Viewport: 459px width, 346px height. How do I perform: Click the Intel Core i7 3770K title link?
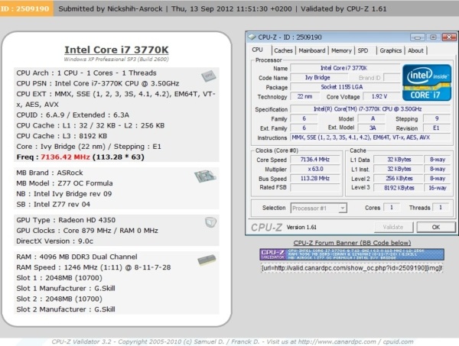tap(116, 50)
